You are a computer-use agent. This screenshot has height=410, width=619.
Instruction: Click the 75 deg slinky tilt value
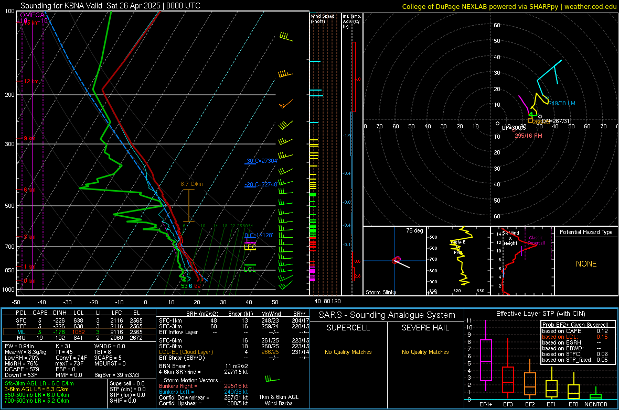pyautogui.click(x=414, y=230)
